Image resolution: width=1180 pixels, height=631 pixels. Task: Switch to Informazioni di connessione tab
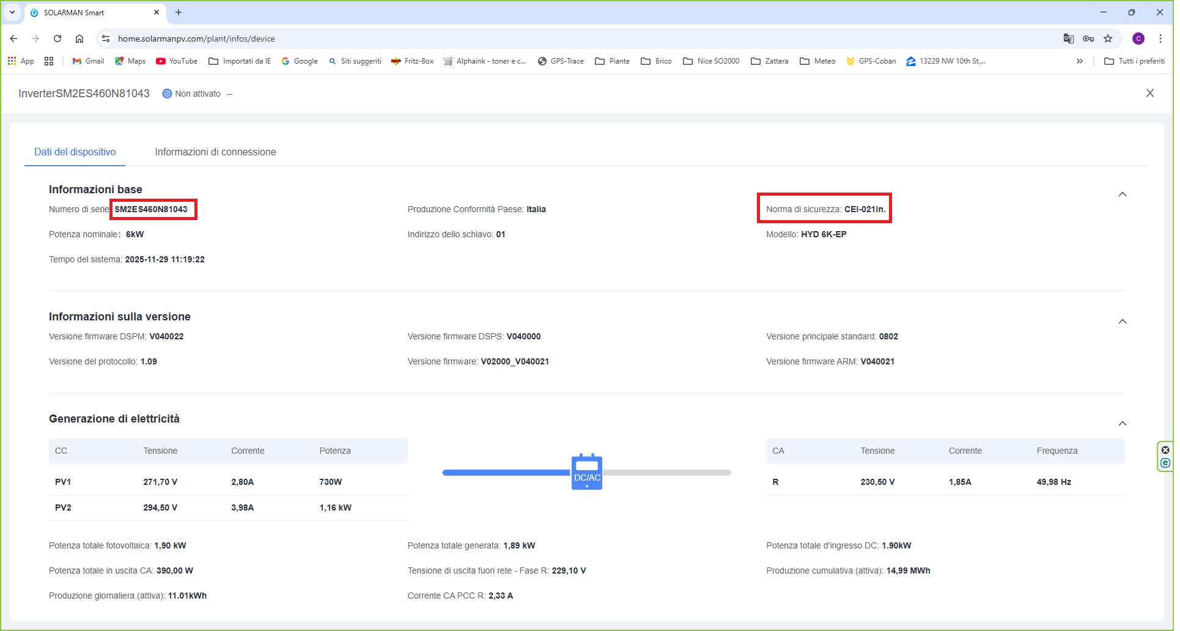click(x=215, y=152)
